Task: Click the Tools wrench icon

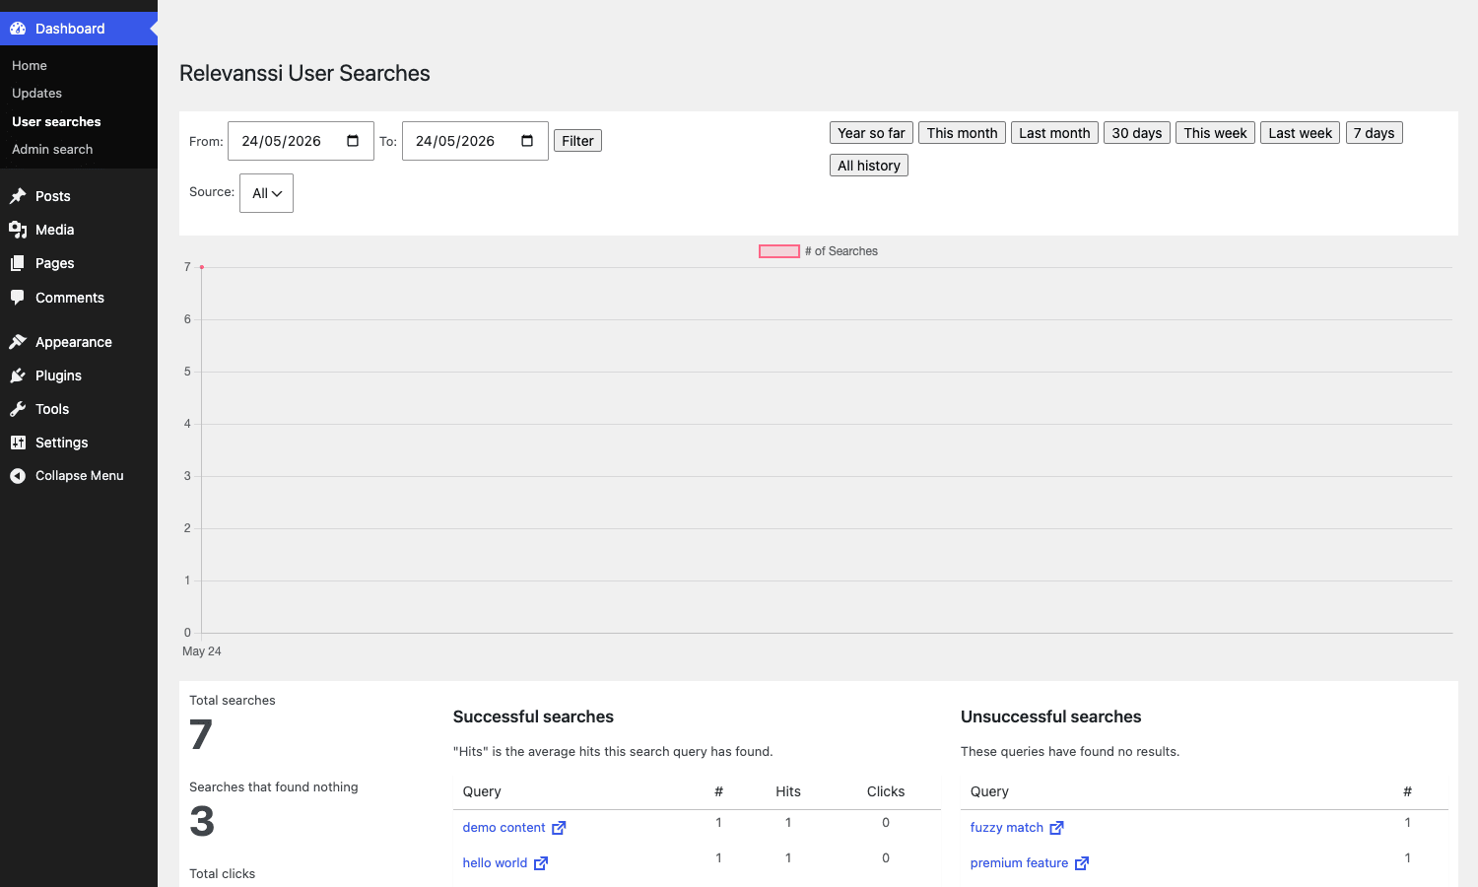Action: 18,409
